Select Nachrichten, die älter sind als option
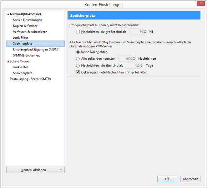 (x=78, y=66)
